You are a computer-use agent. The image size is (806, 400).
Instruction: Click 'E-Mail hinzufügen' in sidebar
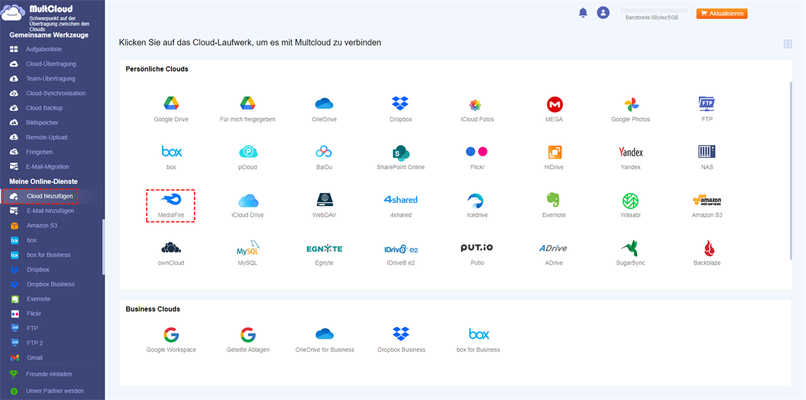[x=50, y=211]
